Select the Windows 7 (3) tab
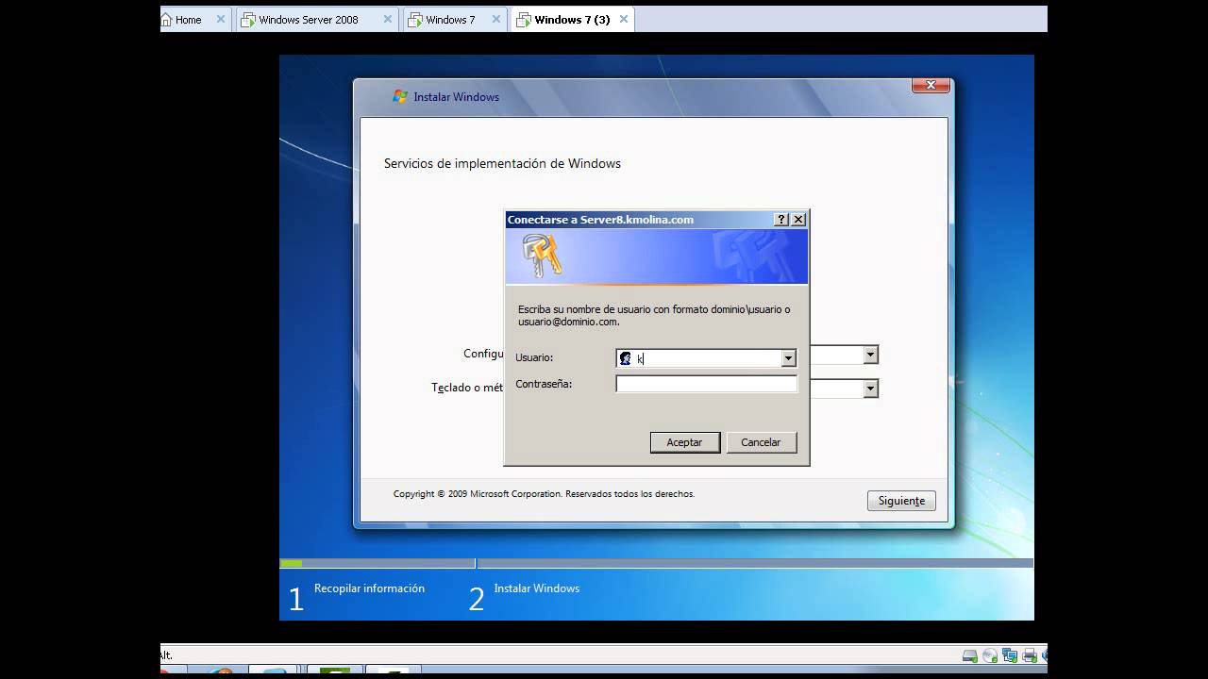Screen dimensions: 1208x679 pos(572,20)
